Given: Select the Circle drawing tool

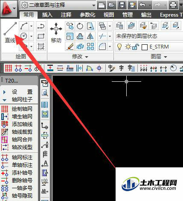Looking at the screenshot, I should click(x=24, y=36).
